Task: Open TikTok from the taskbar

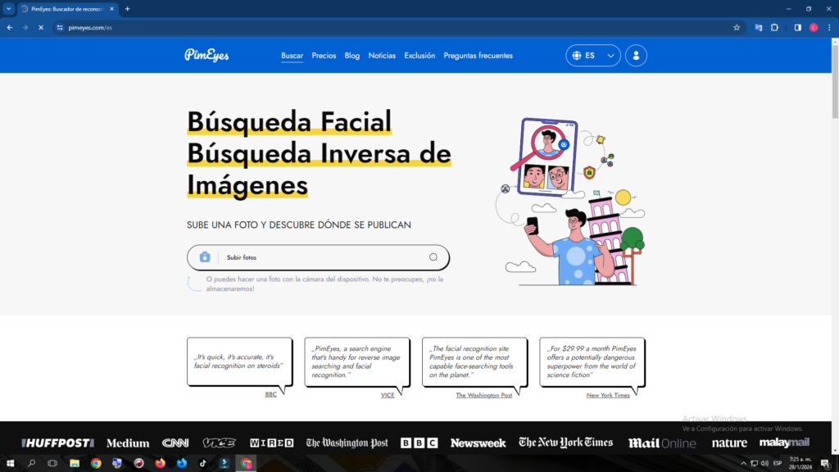Action: [203, 464]
